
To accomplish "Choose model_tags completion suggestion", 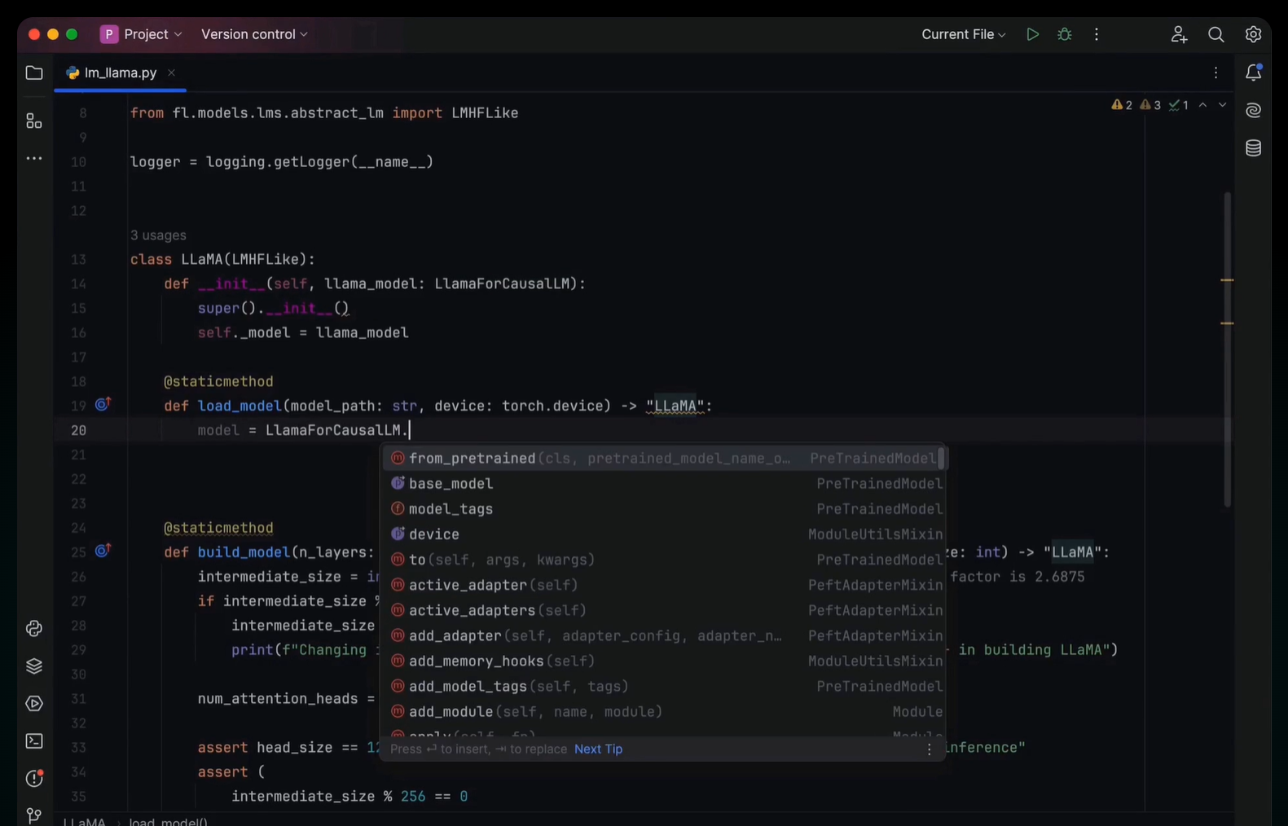I will point(663,509).
